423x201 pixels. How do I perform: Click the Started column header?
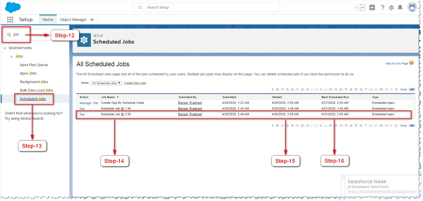pos(277,97)
